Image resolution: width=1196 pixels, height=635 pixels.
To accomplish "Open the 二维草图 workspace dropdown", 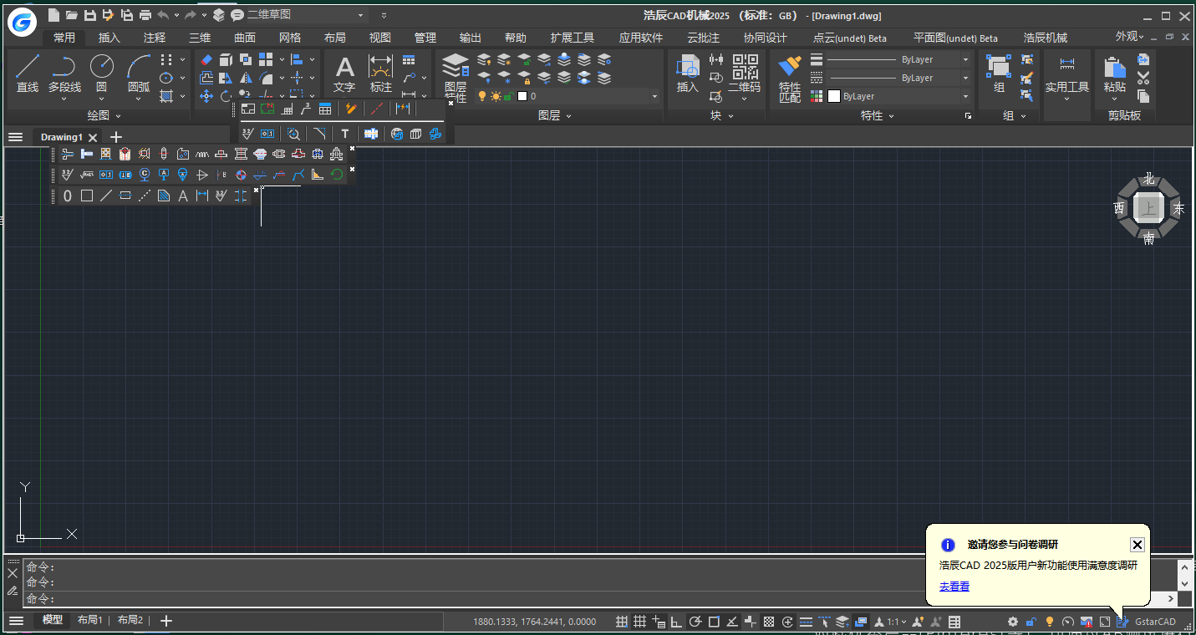I will point(361,15).
